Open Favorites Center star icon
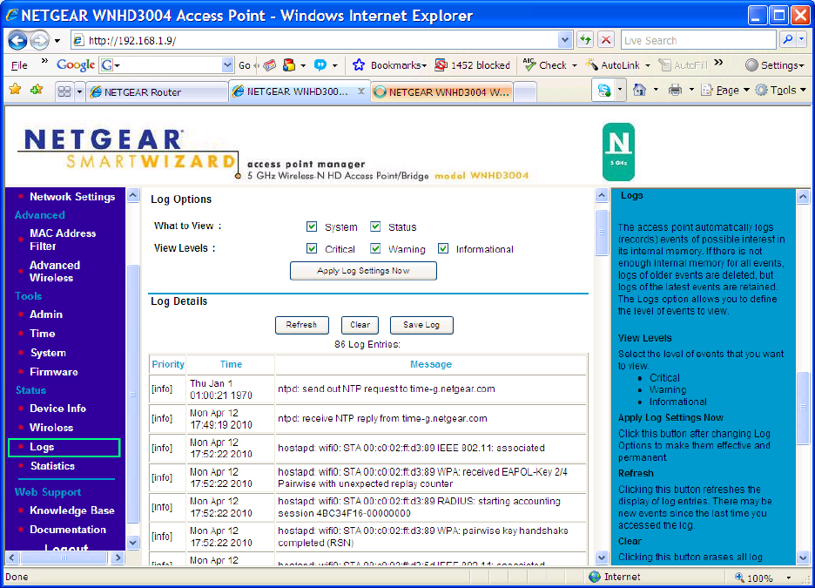Image resolution: width=815 pixels, height=588 pixels. tap(15, 90)
